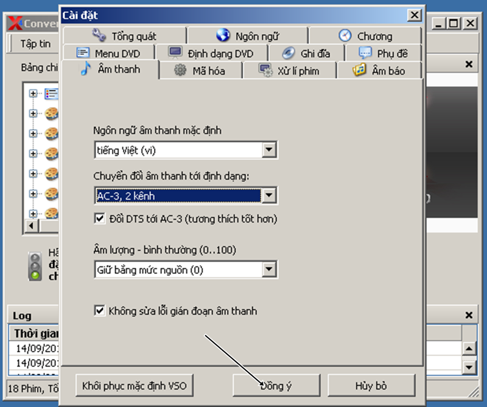487x407 pixels.
Task: Toggle Không sửa lỗi gián đoạn âm thanh
Action: pyautogui.click(x=100, y=311)
